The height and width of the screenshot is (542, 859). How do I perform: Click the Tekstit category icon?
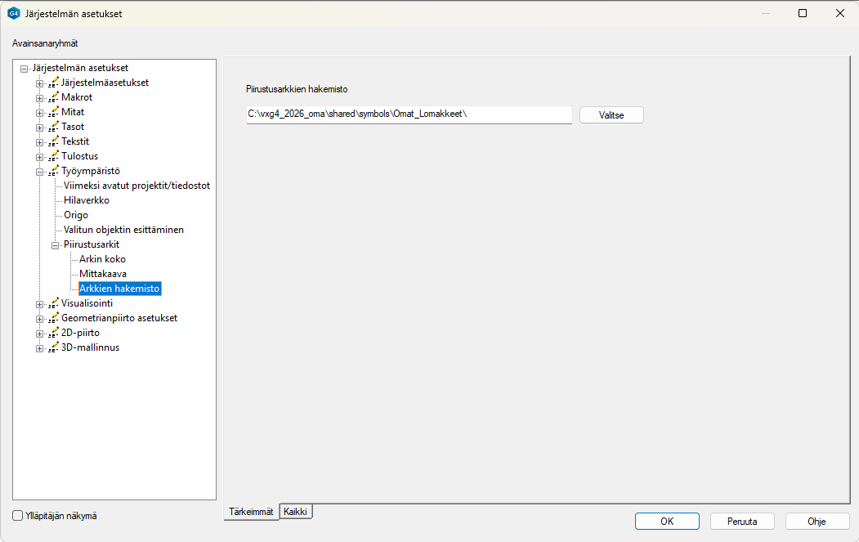click(53, 142)
